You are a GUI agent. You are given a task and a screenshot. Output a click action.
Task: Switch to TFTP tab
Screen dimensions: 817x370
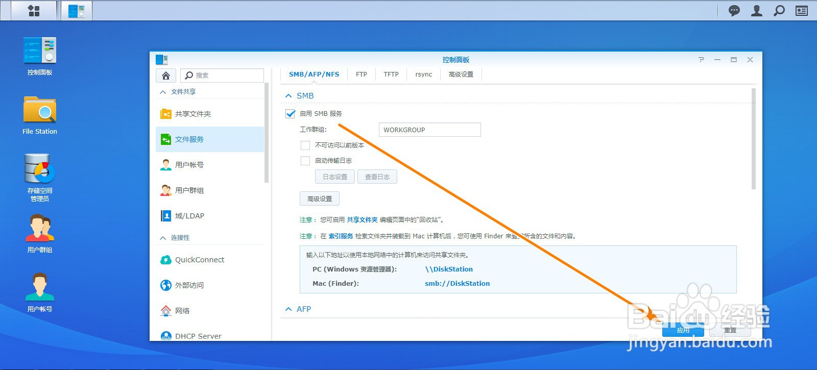click(x=391, y=75)
